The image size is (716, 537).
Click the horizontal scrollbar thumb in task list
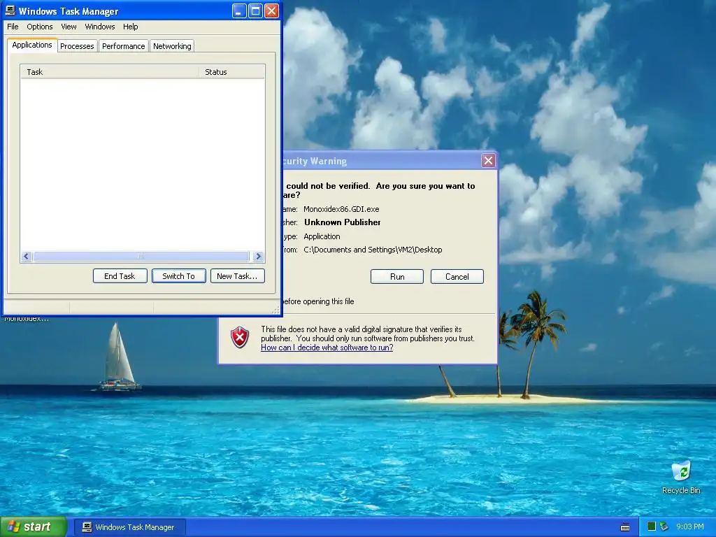tap(141, 256)
